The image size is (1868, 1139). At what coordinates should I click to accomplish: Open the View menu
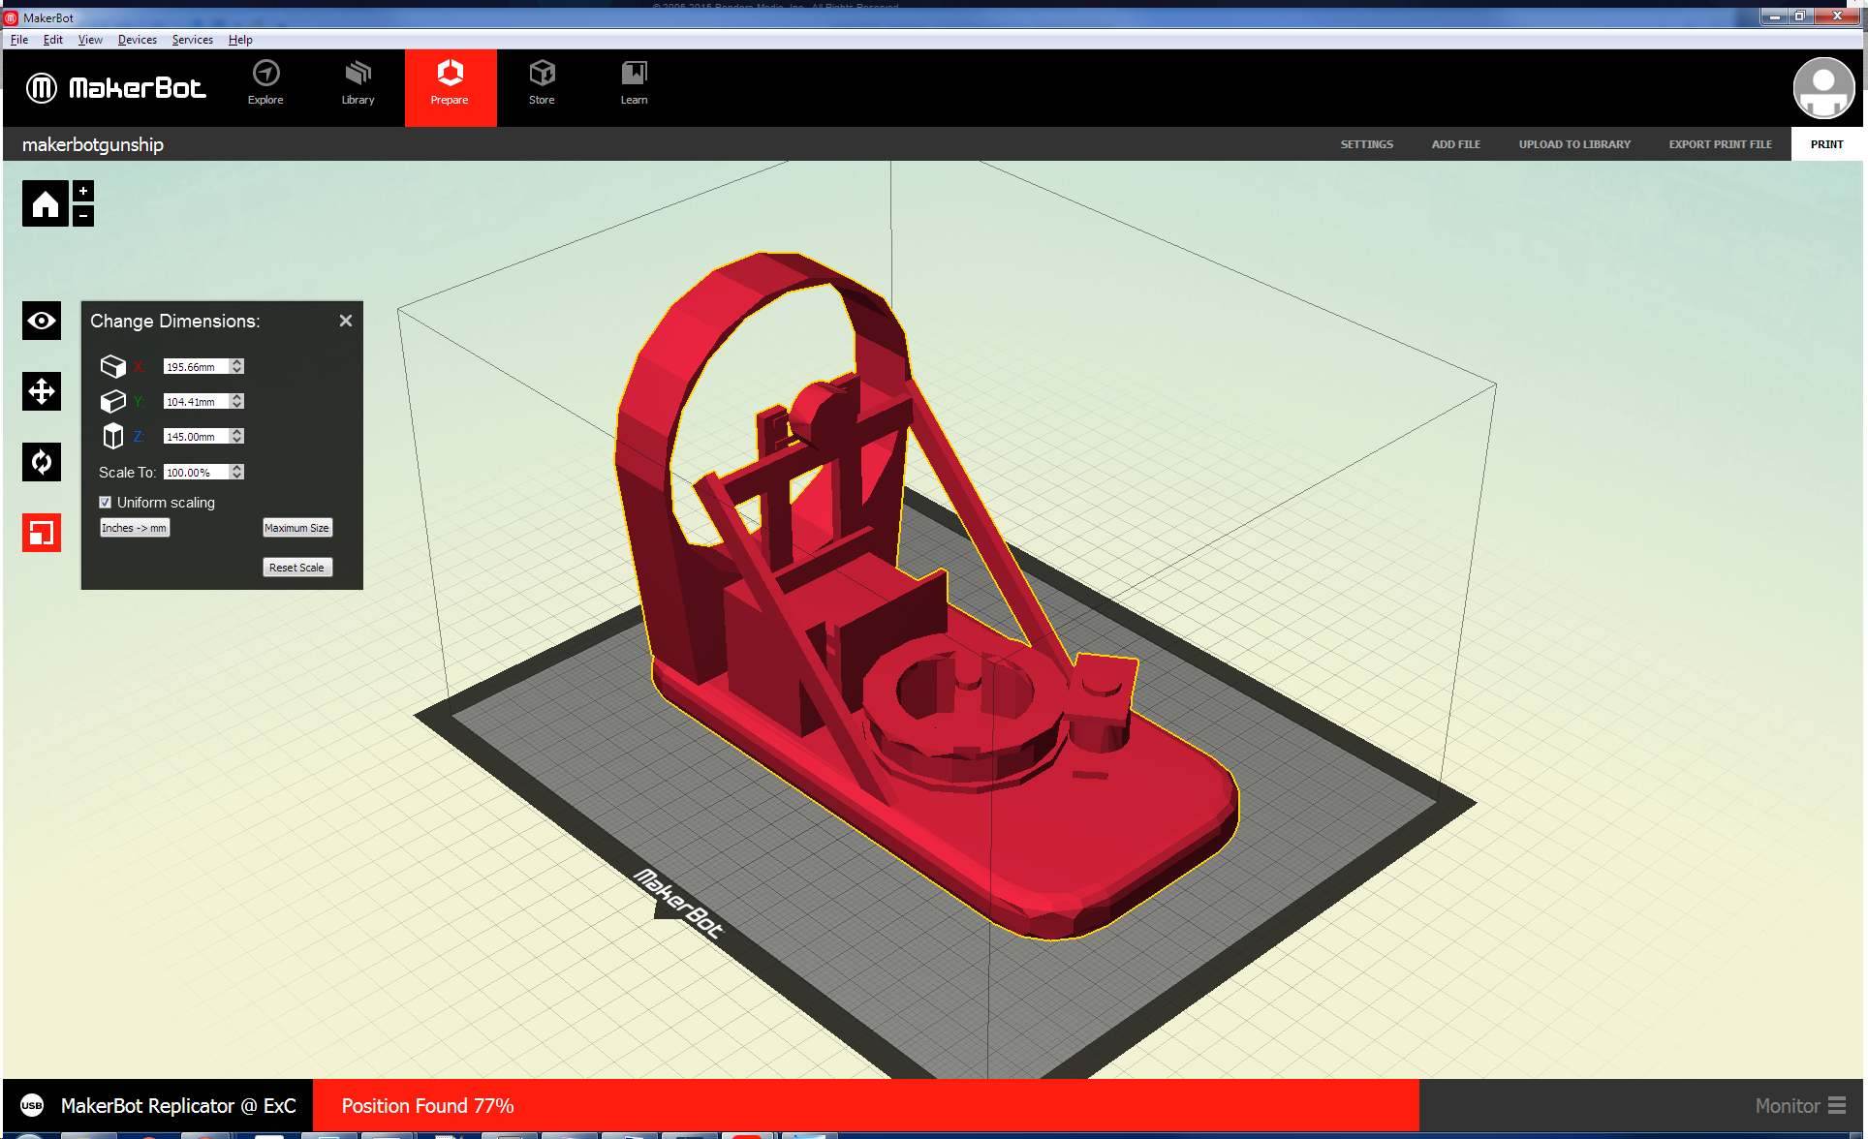coord(90,40)
